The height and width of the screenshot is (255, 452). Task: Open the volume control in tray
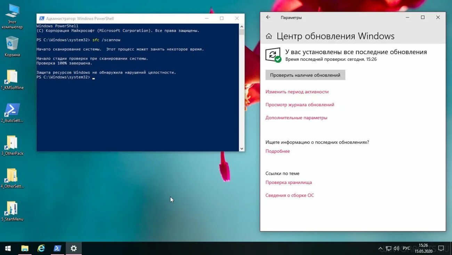tap(396, 248)
